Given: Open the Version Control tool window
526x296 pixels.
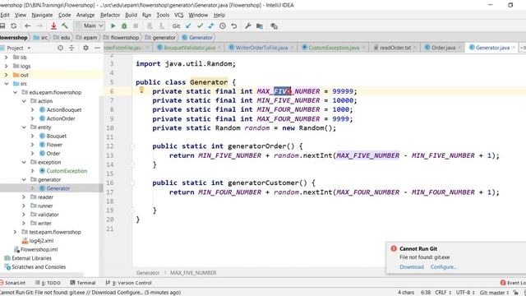Looking at the screenshot, I should [128, 283].
